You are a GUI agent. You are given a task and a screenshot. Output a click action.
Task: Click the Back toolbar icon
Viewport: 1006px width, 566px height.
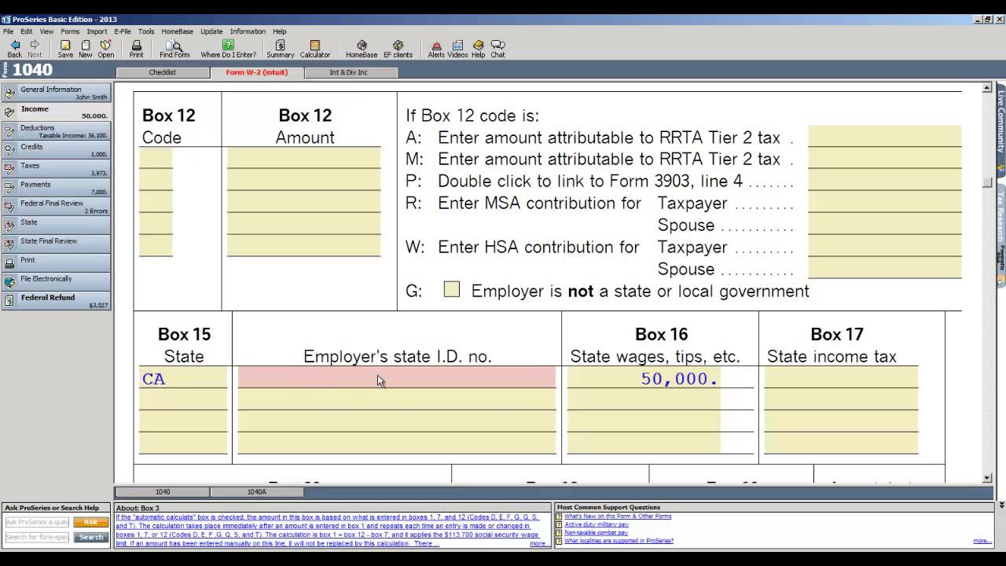click(14, 49)
